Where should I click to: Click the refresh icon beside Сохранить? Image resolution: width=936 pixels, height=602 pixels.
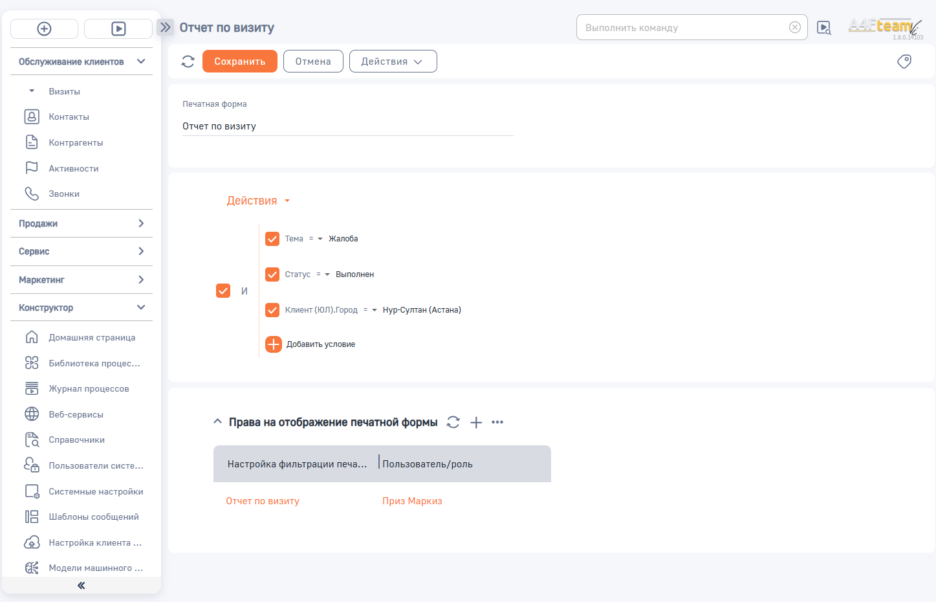click(x=188, y=61)
